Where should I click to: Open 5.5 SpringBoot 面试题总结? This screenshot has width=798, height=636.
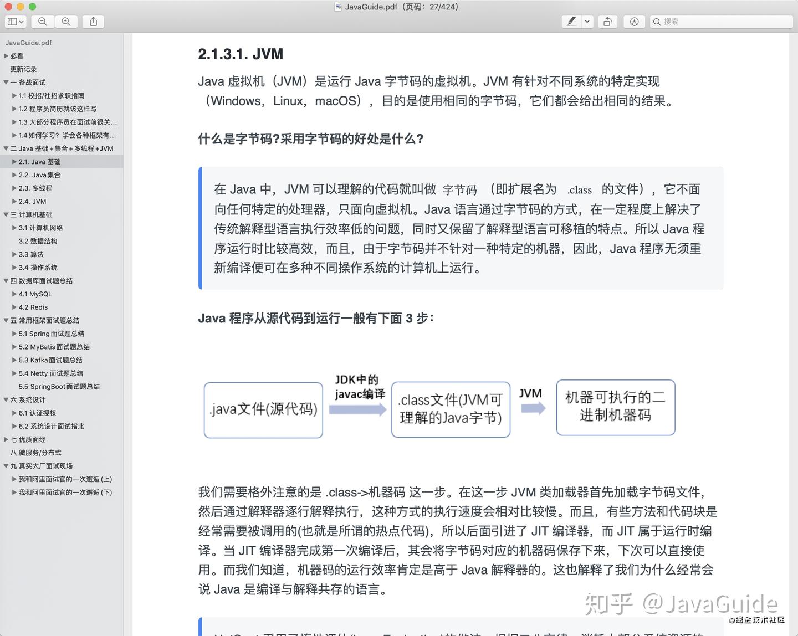tap(59, 387)
